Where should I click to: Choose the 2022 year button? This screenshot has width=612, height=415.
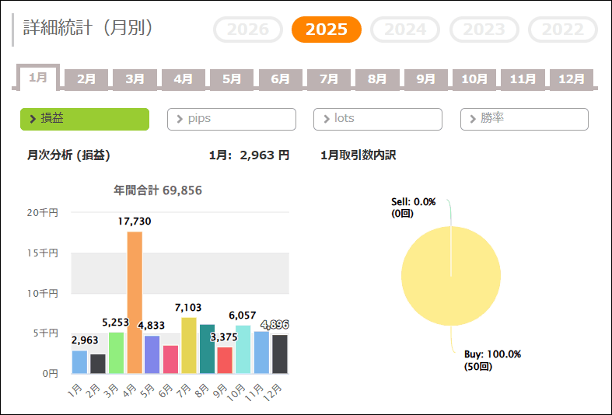(x=562, y=30)
